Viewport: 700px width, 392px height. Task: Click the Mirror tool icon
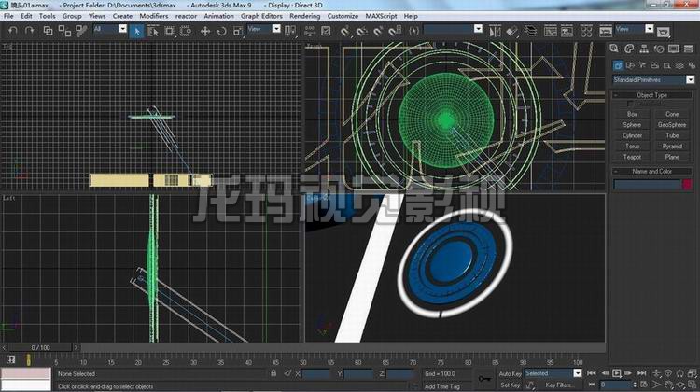click(495, 31)
